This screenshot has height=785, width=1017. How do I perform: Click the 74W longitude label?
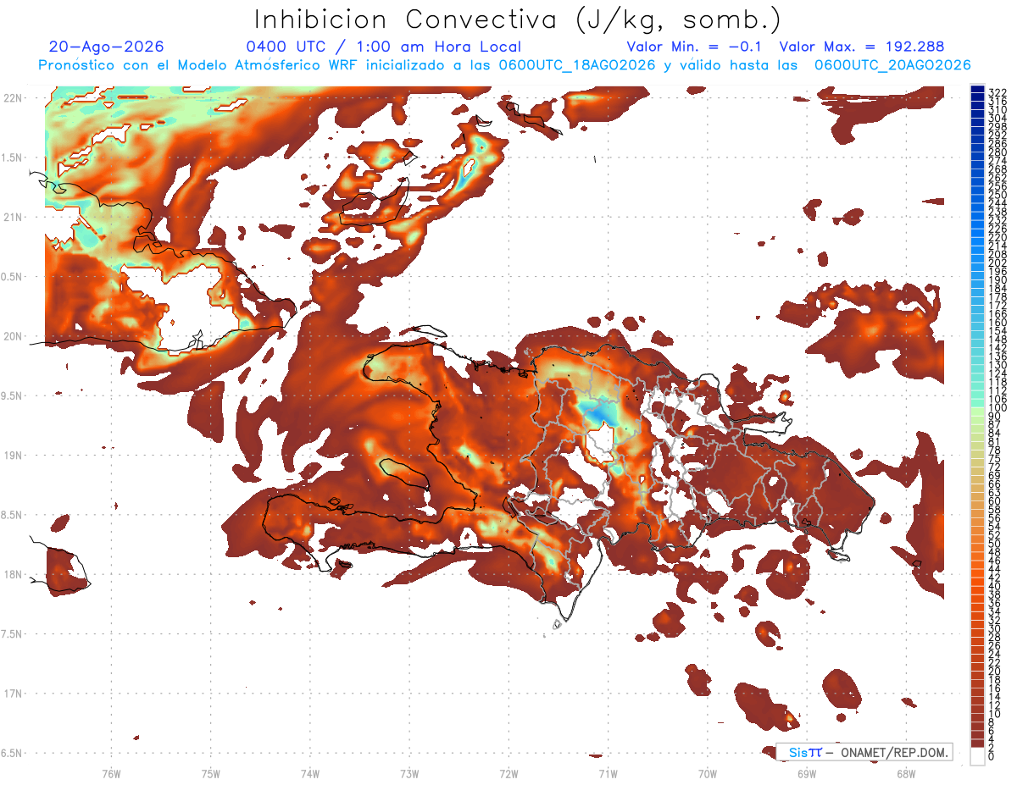[309, 772]
